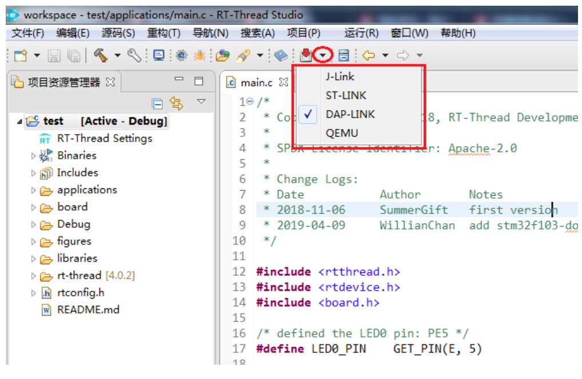Image resolution: width=582 pixels, height=379 pixels.
Task: Click the blue gear chip icon
Action: coord(181,55)
